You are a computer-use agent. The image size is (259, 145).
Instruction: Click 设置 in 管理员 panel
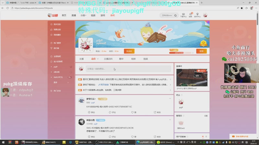206,116
